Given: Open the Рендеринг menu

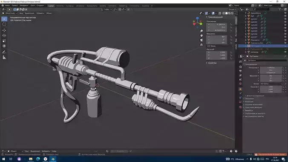Looking at the screenshot, I should [x=24, y=6].
